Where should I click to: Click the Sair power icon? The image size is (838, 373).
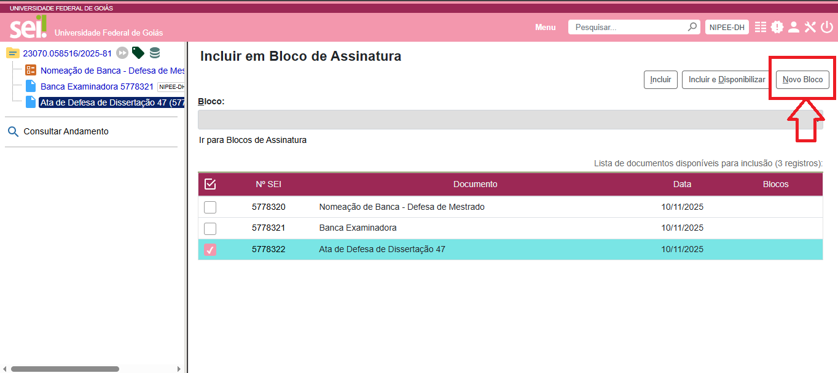tap(826, 26)
